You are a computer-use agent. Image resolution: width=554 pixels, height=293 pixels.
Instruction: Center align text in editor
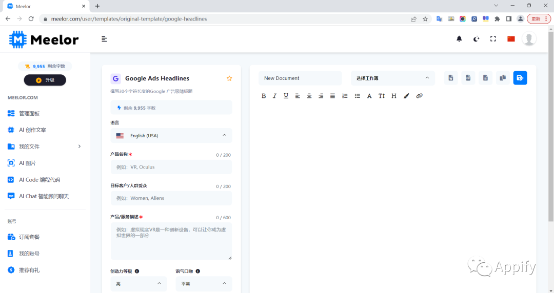[309, 96]
